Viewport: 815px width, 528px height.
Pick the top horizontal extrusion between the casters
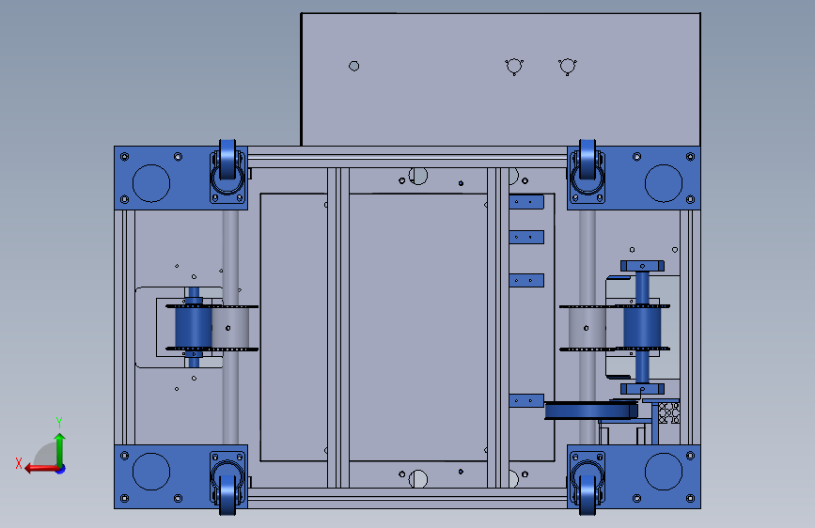(408, 157)
